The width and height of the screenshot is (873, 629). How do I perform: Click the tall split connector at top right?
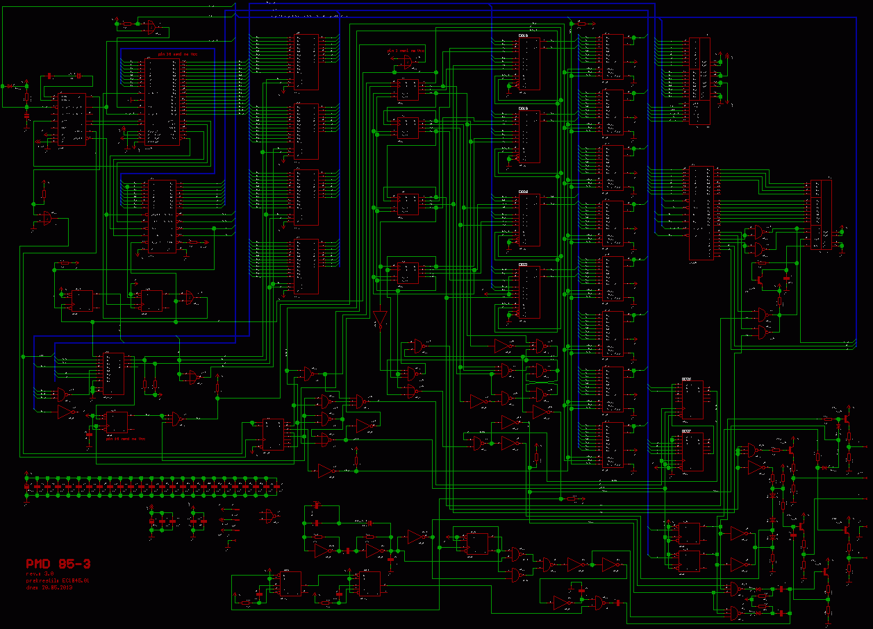[x=699, y=81]
